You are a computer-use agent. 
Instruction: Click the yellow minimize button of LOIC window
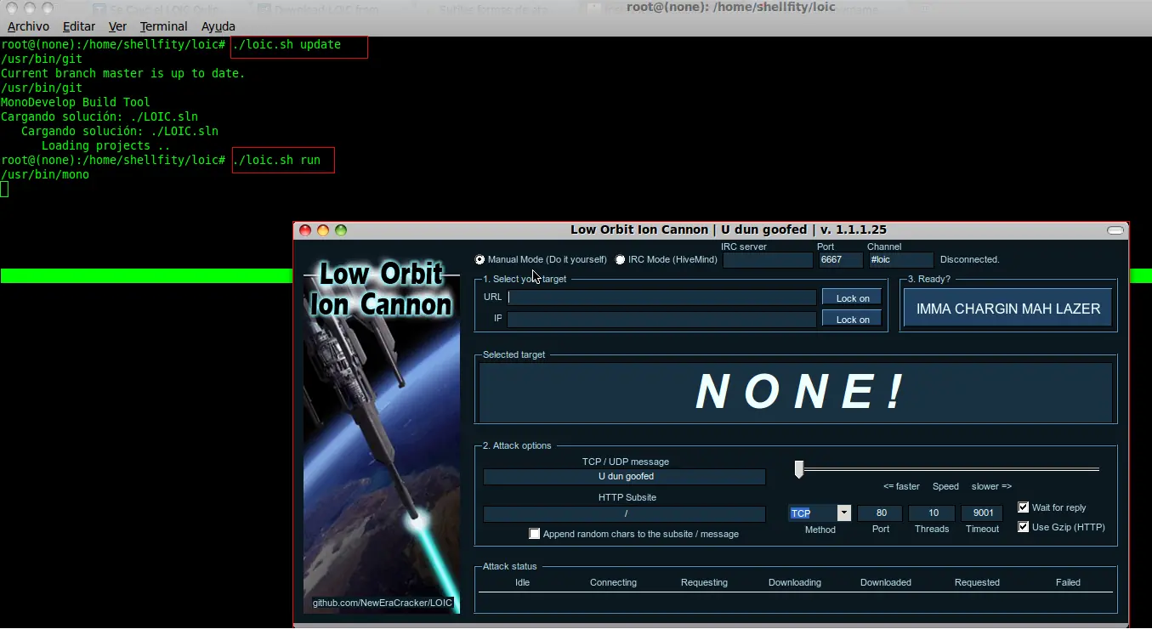(323, 230)
